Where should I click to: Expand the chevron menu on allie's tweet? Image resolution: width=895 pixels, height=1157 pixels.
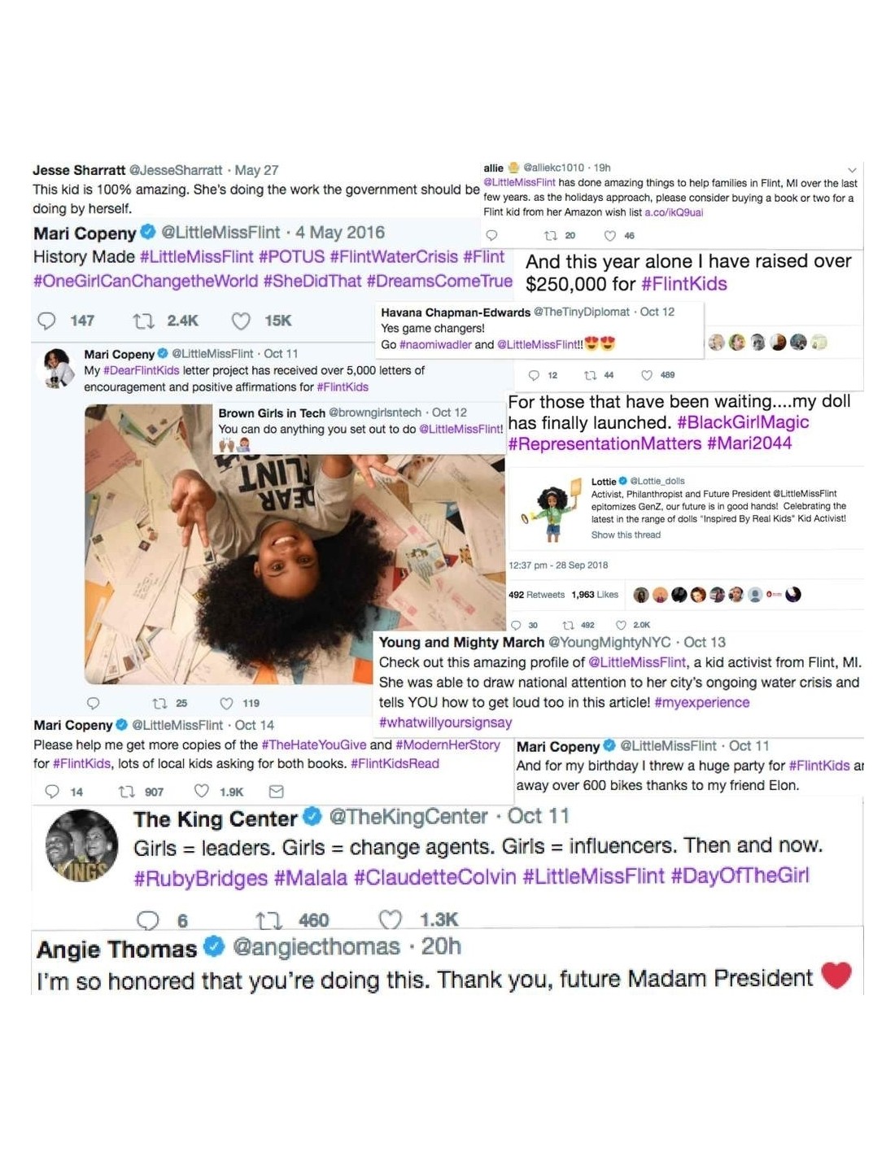(852, 170)
